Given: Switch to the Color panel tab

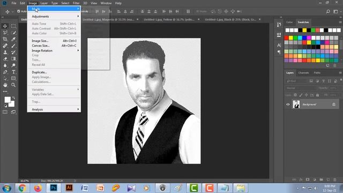Looking at the screenshot, I should point(289,22).
